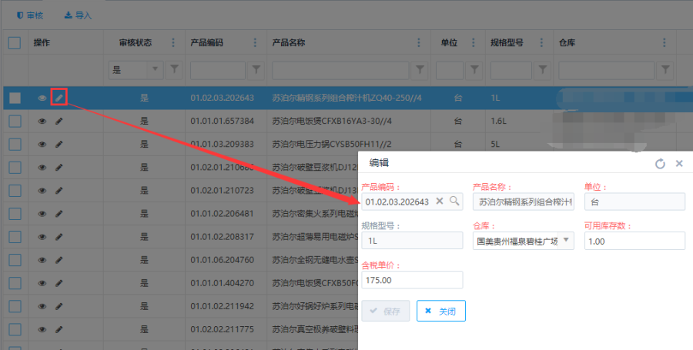This screenshot has height=350, width=693.
Task: Click eye view icon for product 01.01.01.657384
Action: pos(42,122)
